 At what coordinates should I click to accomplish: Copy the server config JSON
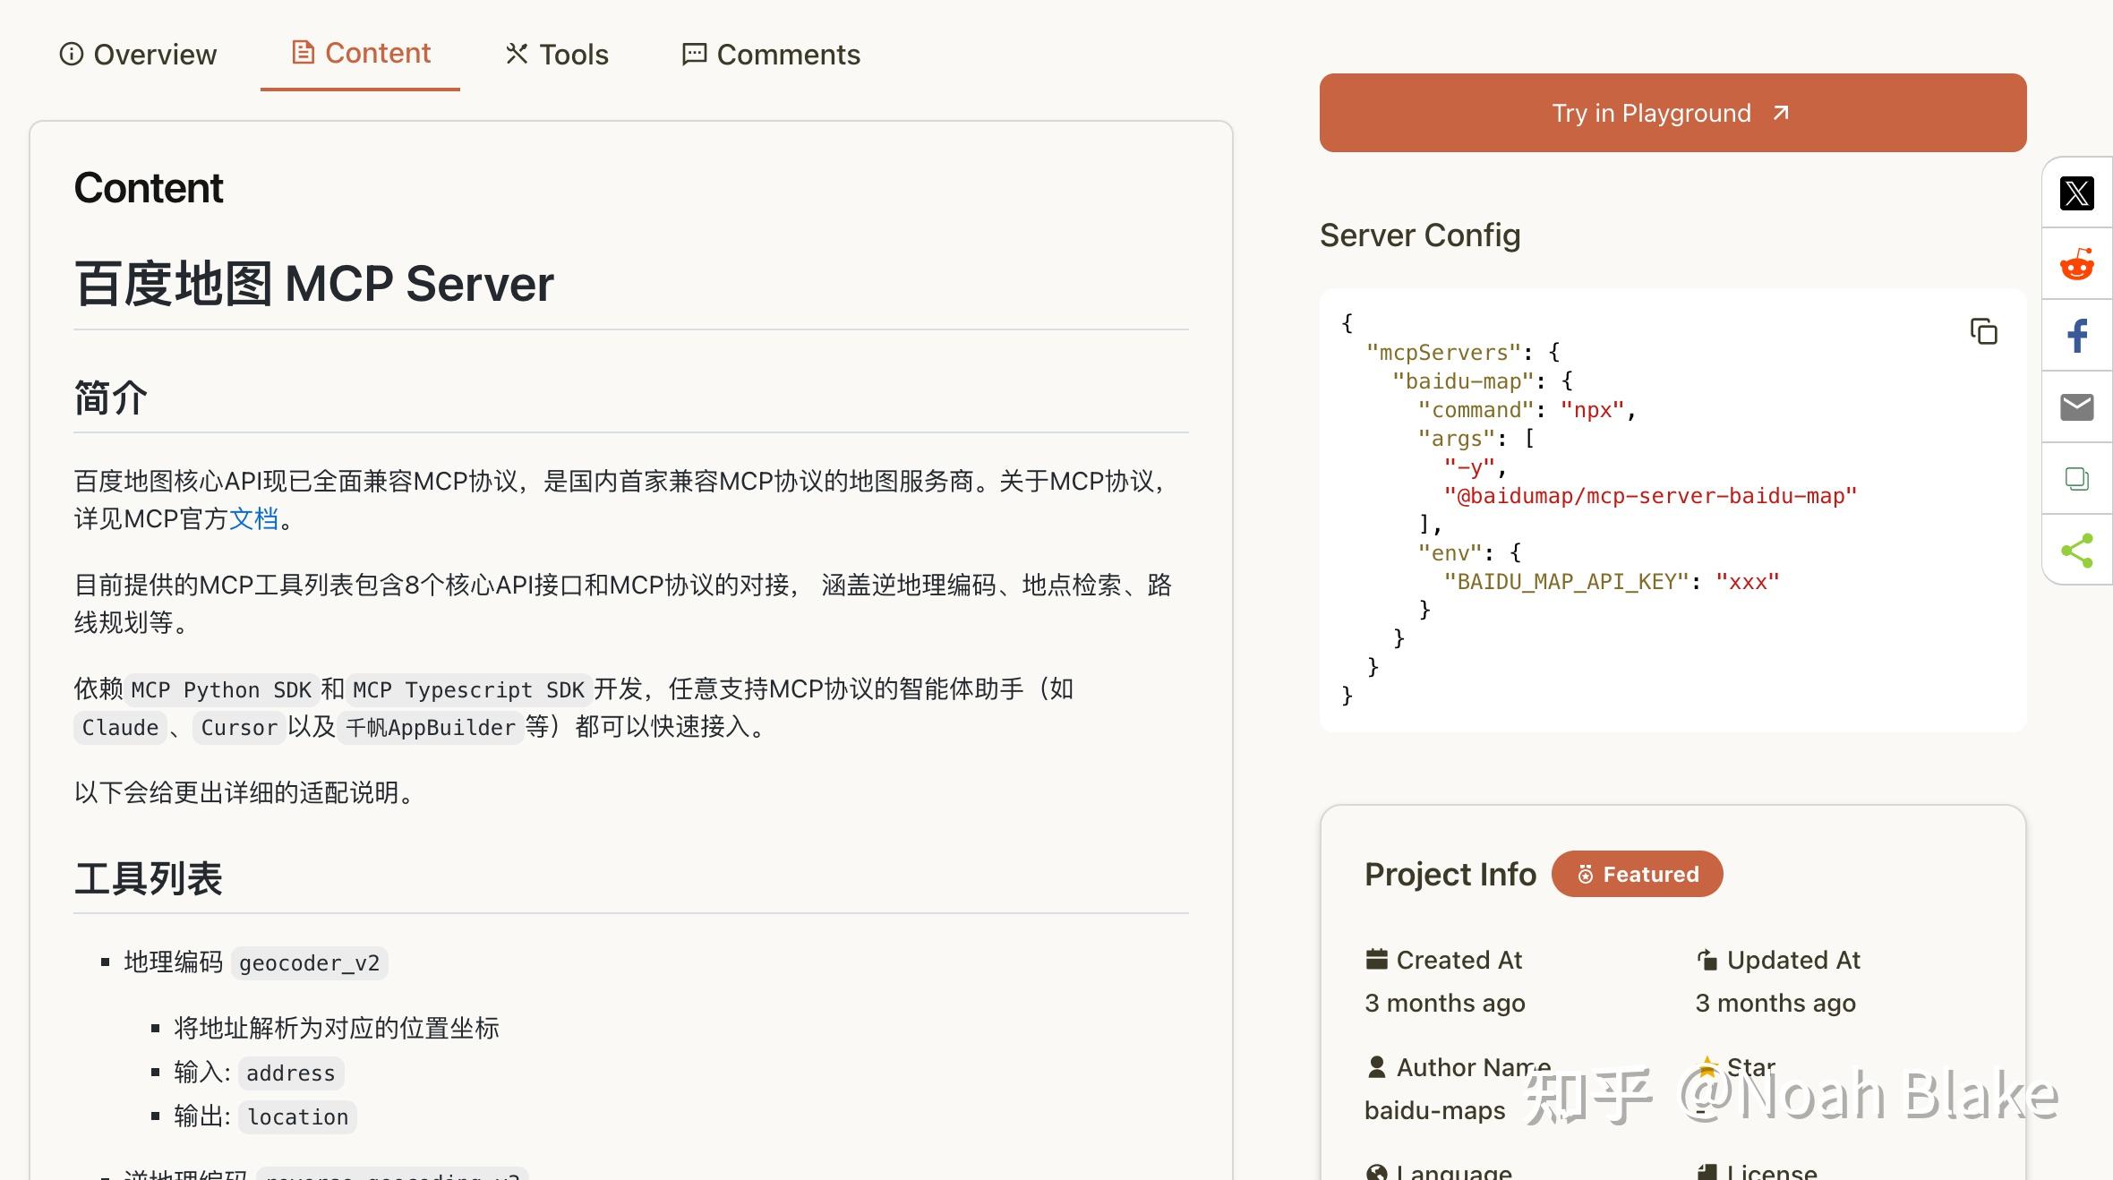coord(1983,331)
